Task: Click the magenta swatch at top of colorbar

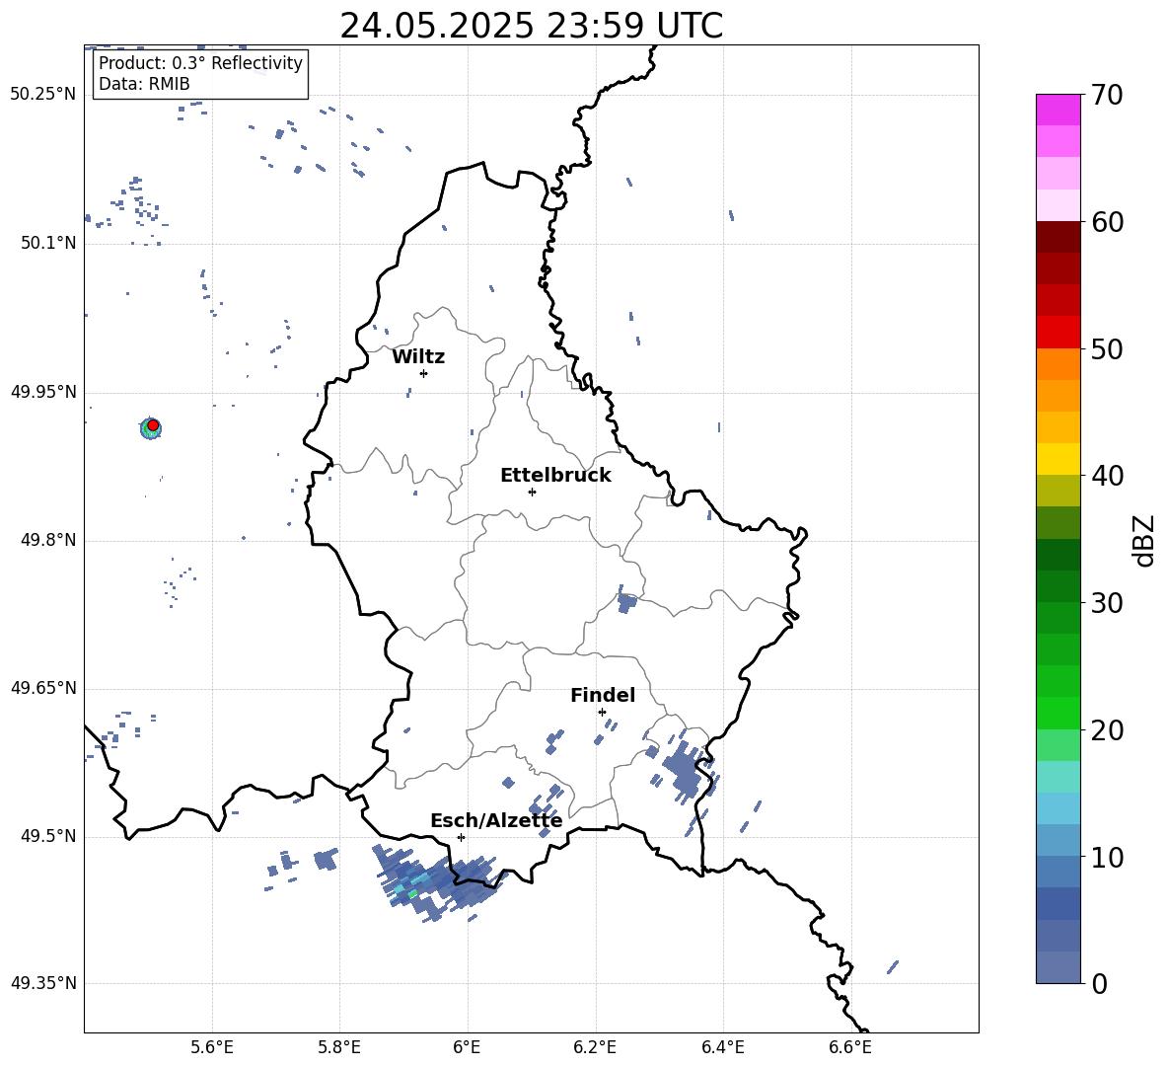Action: pyautogui.click(x=1058, y=110)
